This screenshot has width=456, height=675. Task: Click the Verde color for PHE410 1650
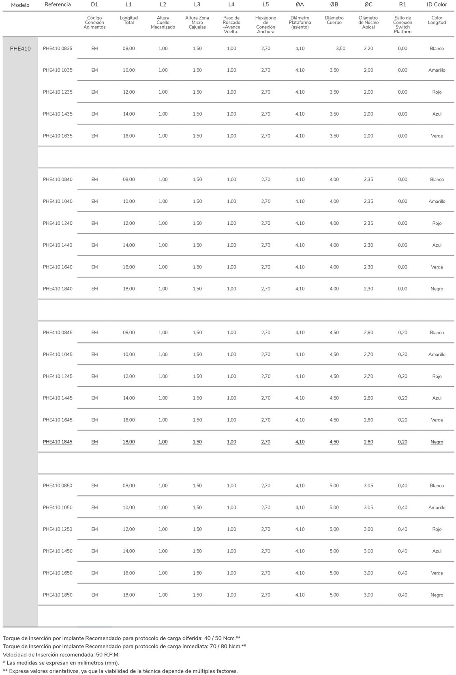tap(437, 573)
